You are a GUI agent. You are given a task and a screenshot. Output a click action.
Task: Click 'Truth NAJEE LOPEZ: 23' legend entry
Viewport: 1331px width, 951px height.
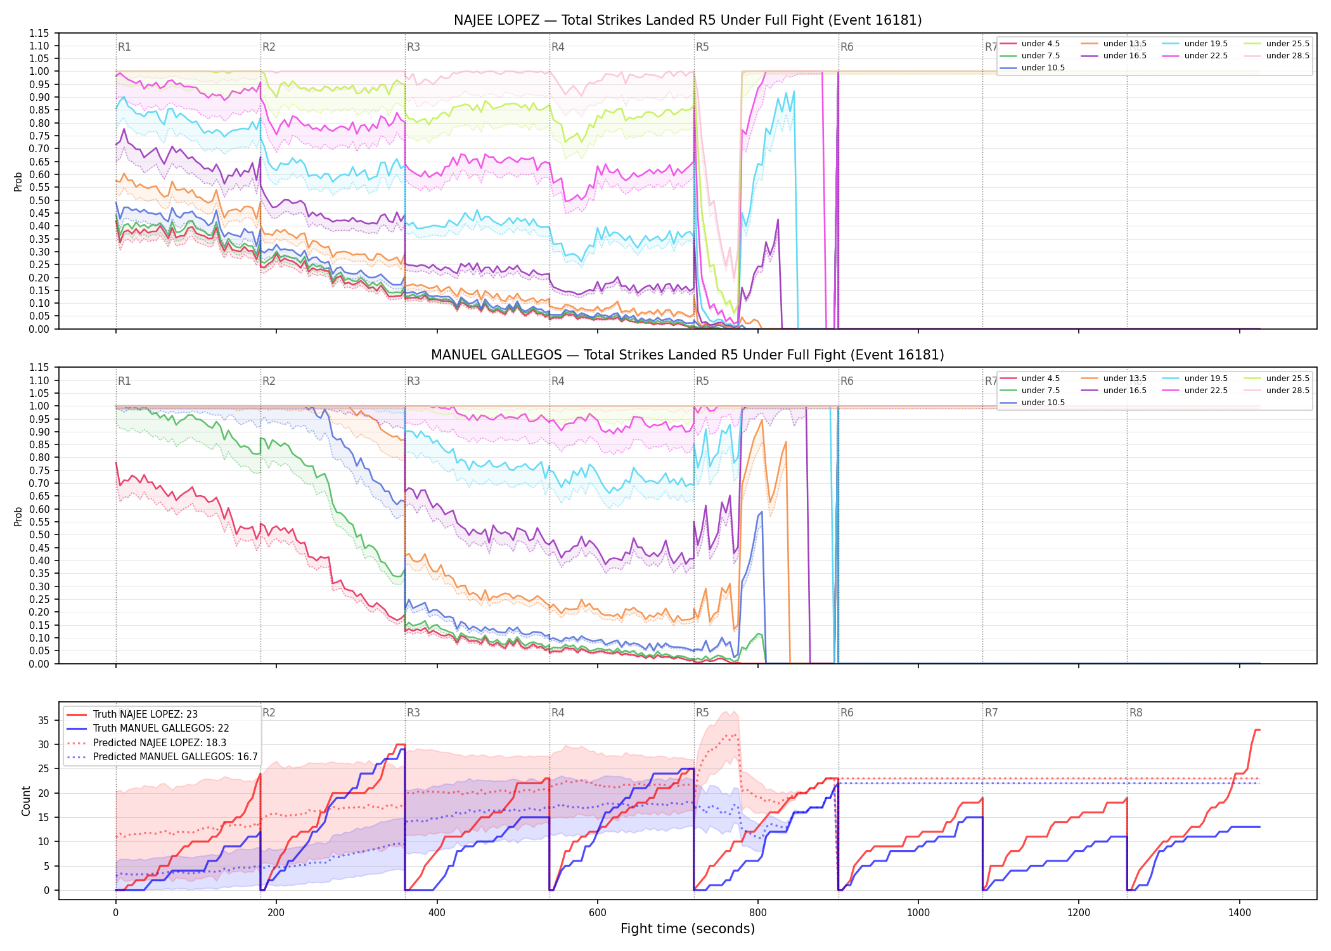(x=132, y=715)
